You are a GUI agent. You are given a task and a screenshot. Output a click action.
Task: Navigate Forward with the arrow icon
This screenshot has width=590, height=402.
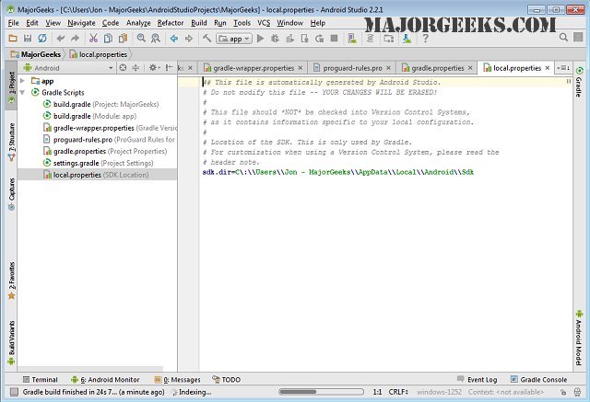pyautogui.click(x=189, y=39)
